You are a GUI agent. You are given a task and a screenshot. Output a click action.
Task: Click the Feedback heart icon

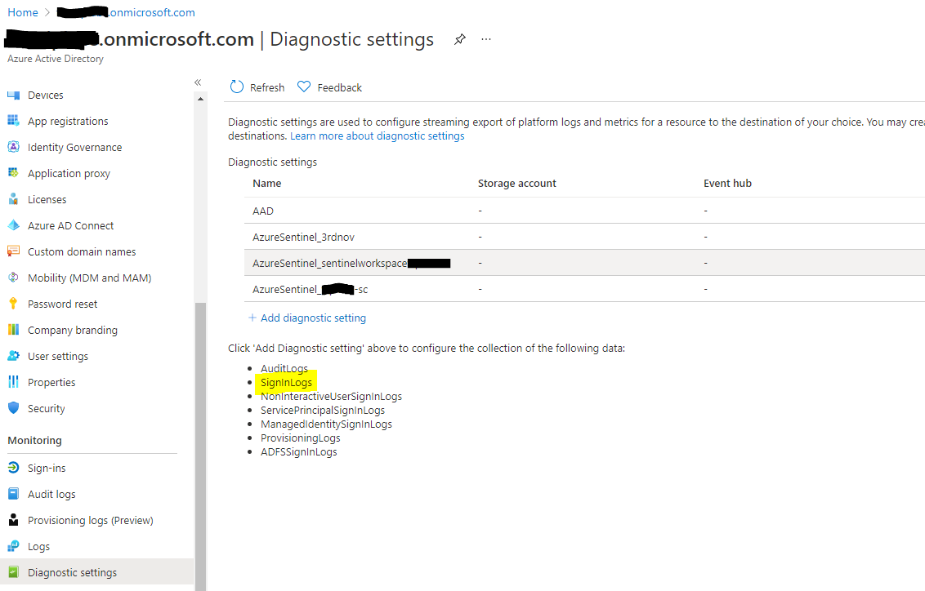pos(304,87)
